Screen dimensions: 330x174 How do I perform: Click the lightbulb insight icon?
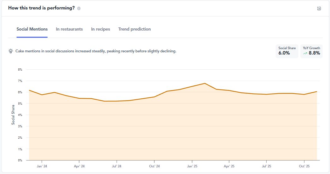11,51
